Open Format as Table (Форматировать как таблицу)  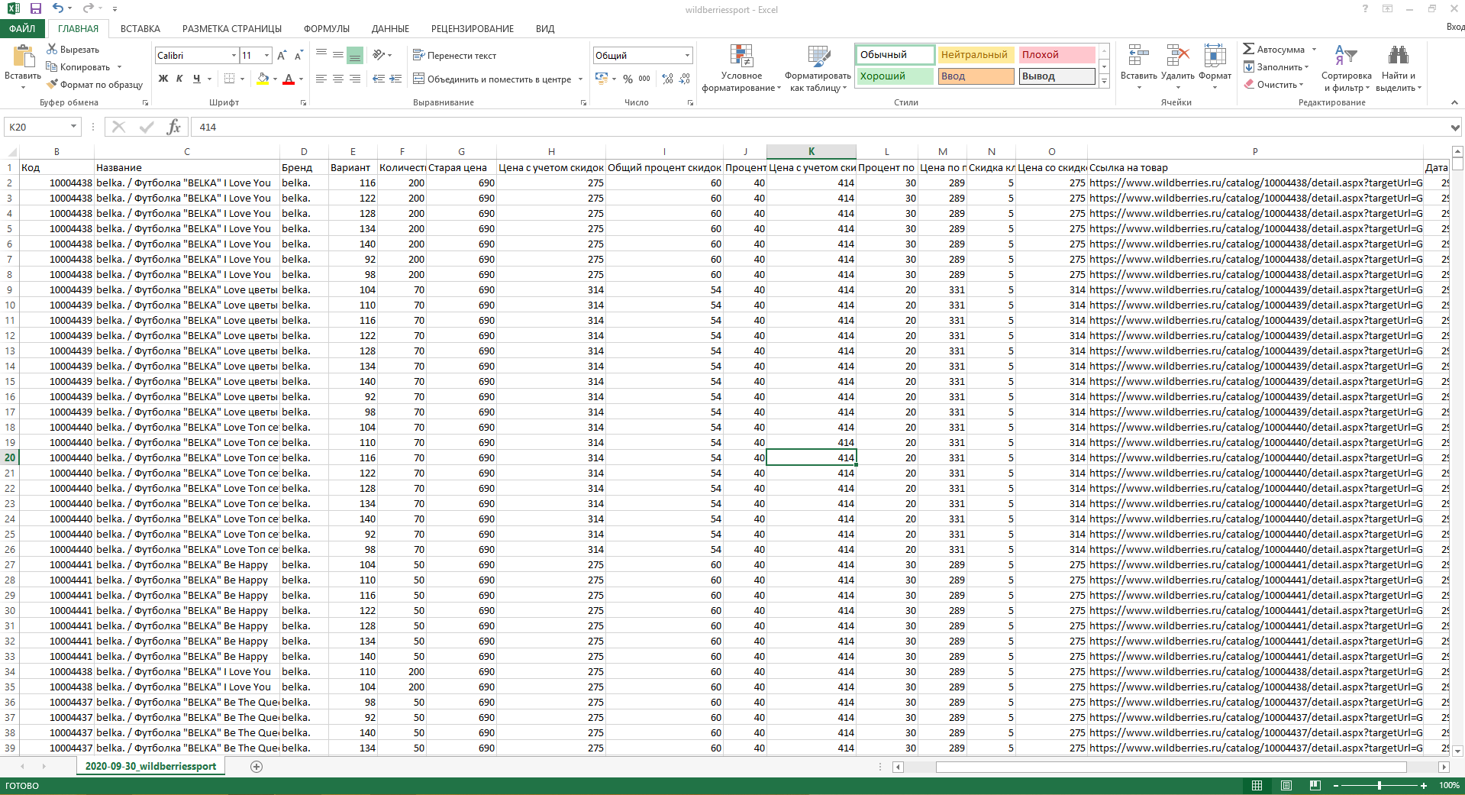coord(818,68)
